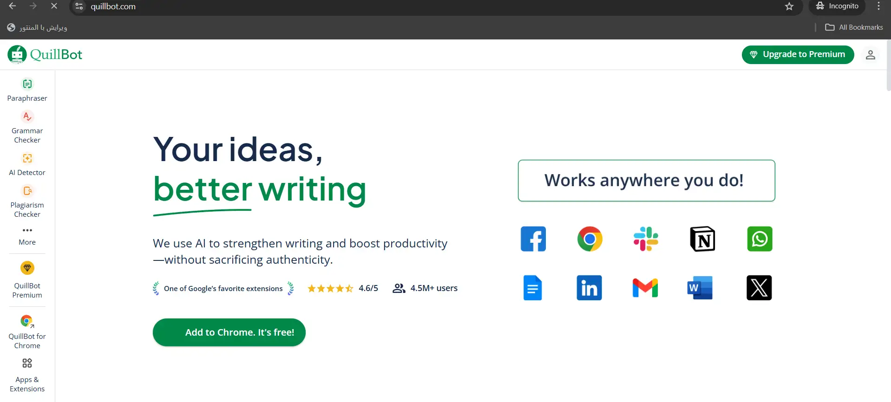Click the Notion app icon

702,239
